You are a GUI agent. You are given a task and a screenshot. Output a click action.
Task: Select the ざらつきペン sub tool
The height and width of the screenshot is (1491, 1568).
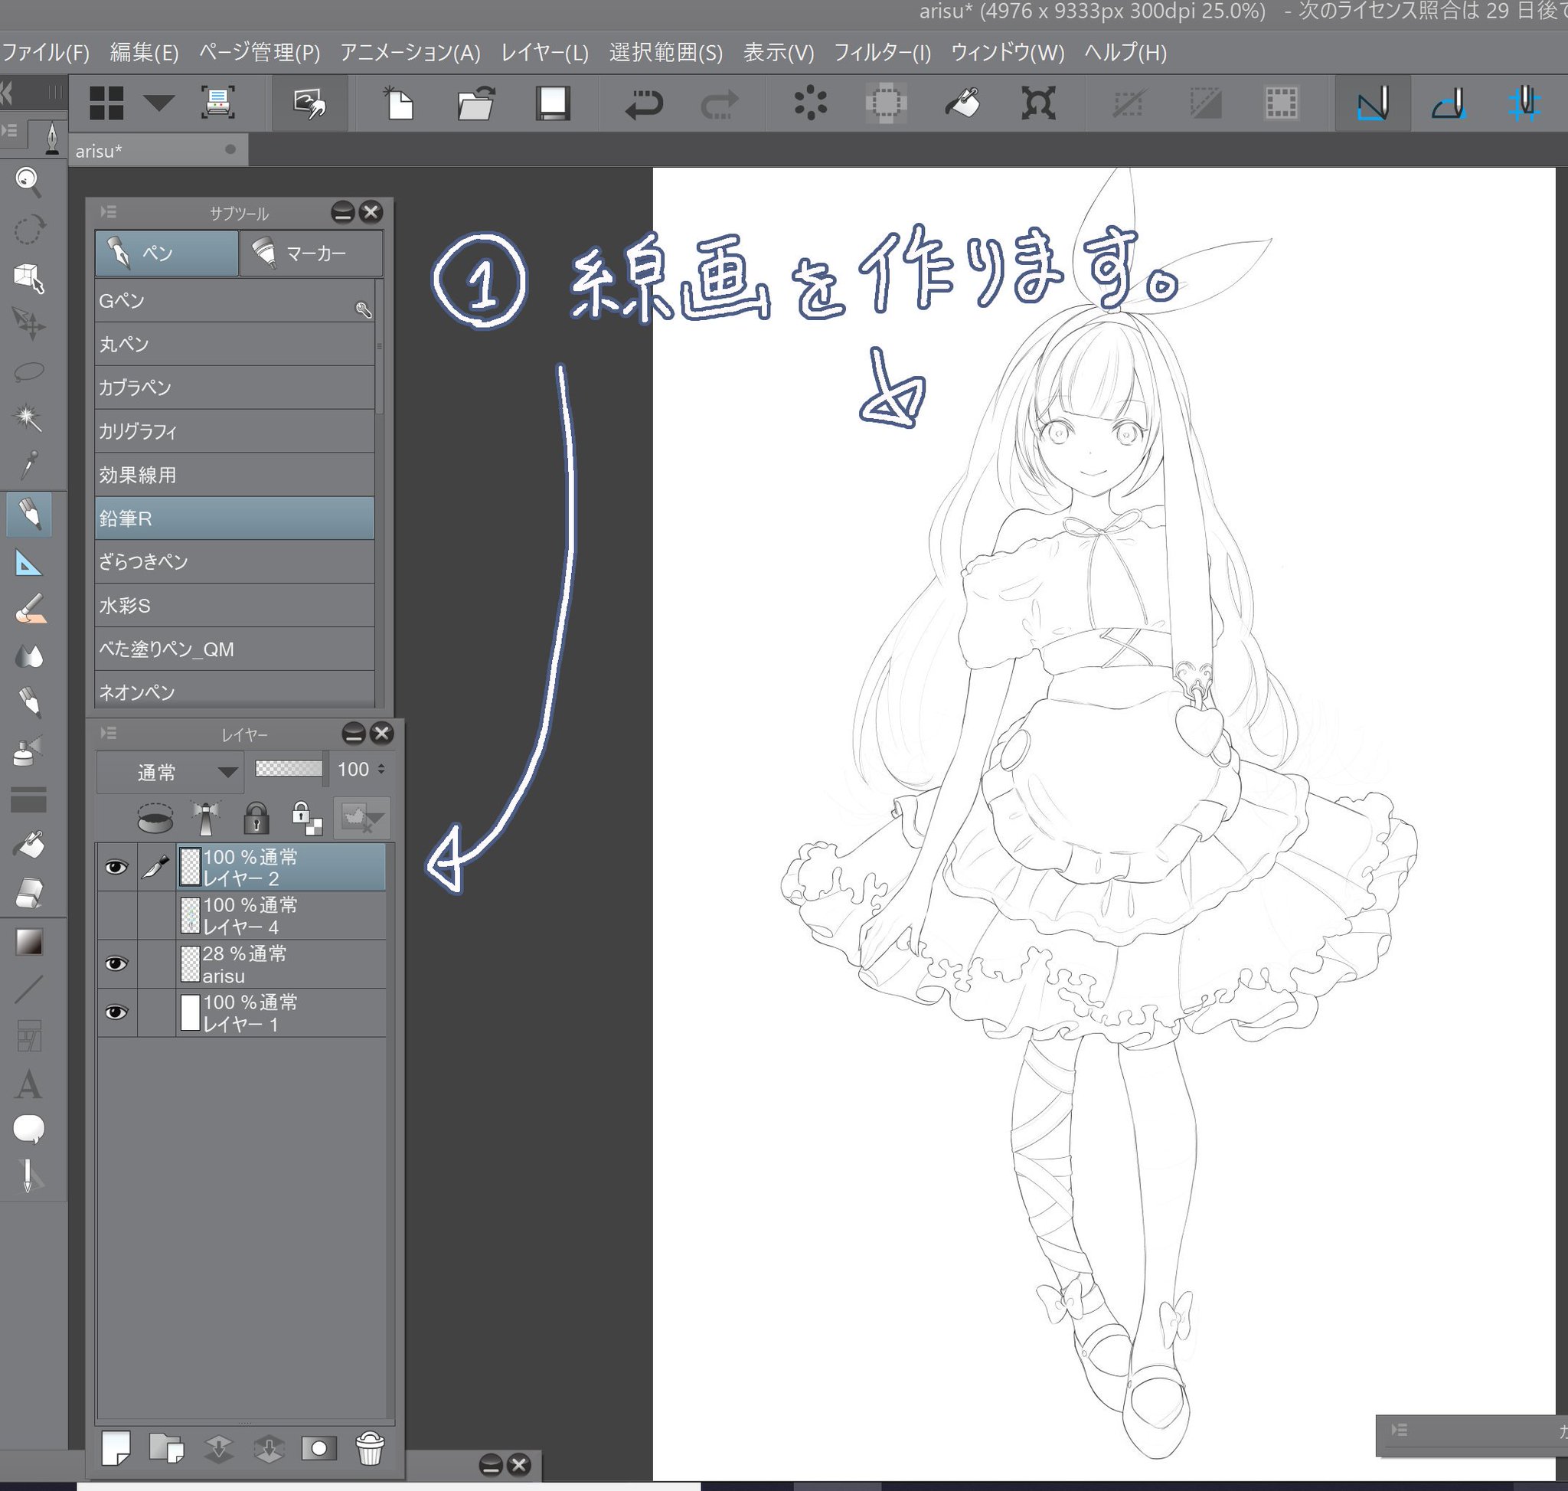pyautogui.click(x=234, y=562)
